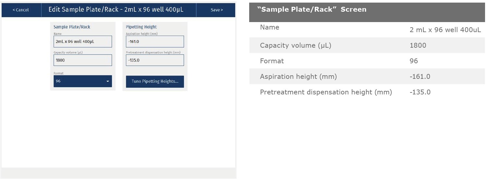Screen dimensions: 487x182
Task: Click the Format dropdown arrow
Action: 108,81
